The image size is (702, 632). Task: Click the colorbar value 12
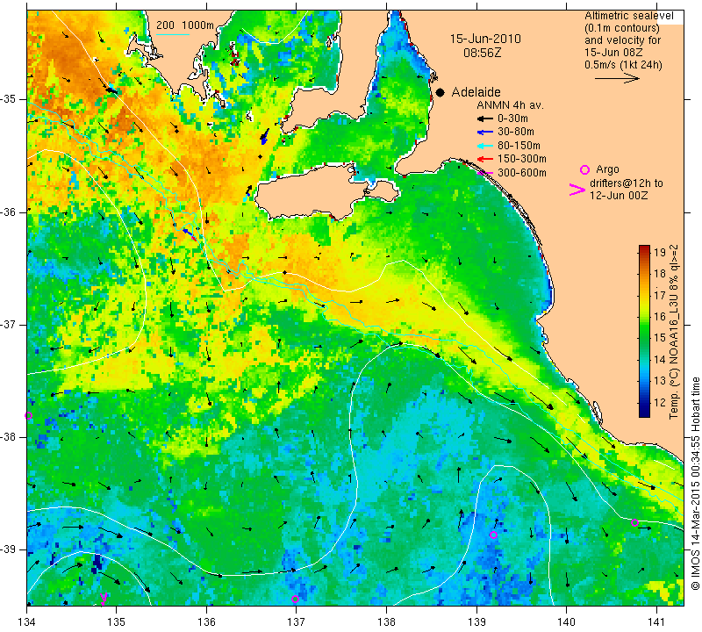(660, 402)
